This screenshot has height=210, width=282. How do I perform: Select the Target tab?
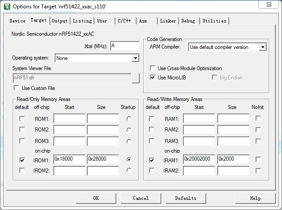pyautogui.click(x=38, y=20)
